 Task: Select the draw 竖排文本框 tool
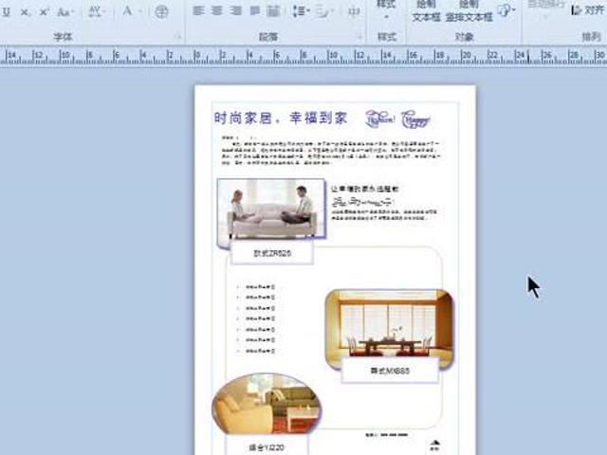pyautogui.click(x=469, y=11)
